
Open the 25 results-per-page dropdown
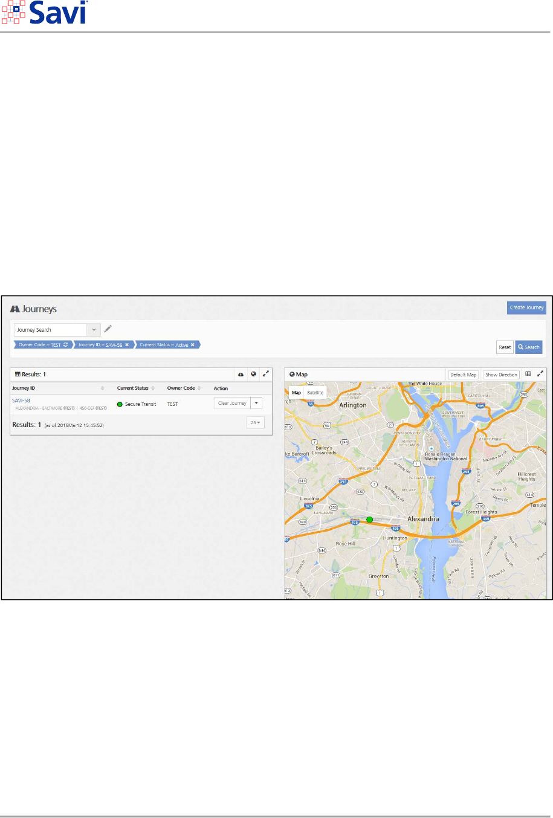[255, 422]
